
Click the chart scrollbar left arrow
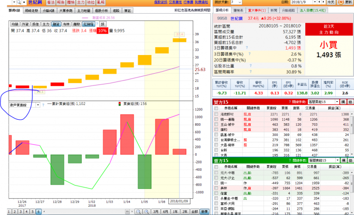pyautogui.click(x=44, y=212)
